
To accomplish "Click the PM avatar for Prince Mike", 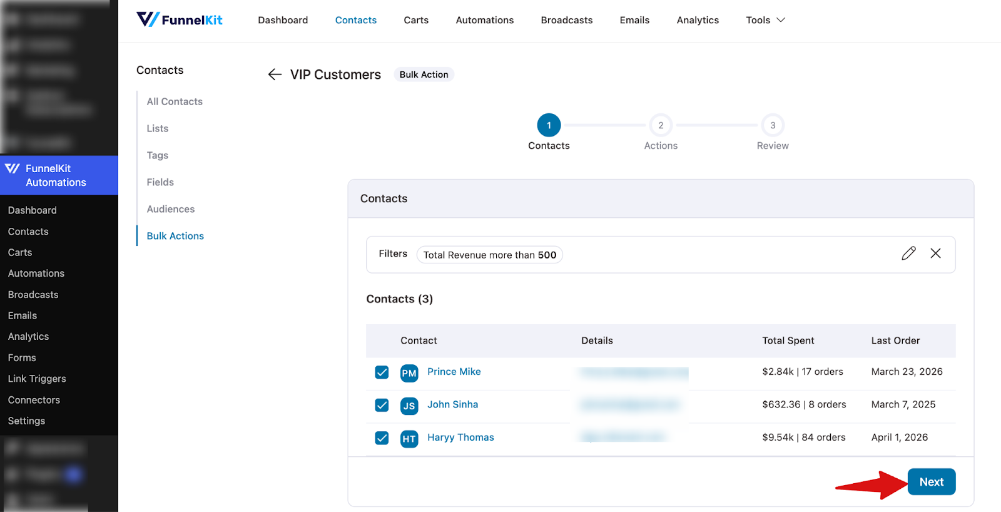I will pyautogui.click(x=409, y=373).
